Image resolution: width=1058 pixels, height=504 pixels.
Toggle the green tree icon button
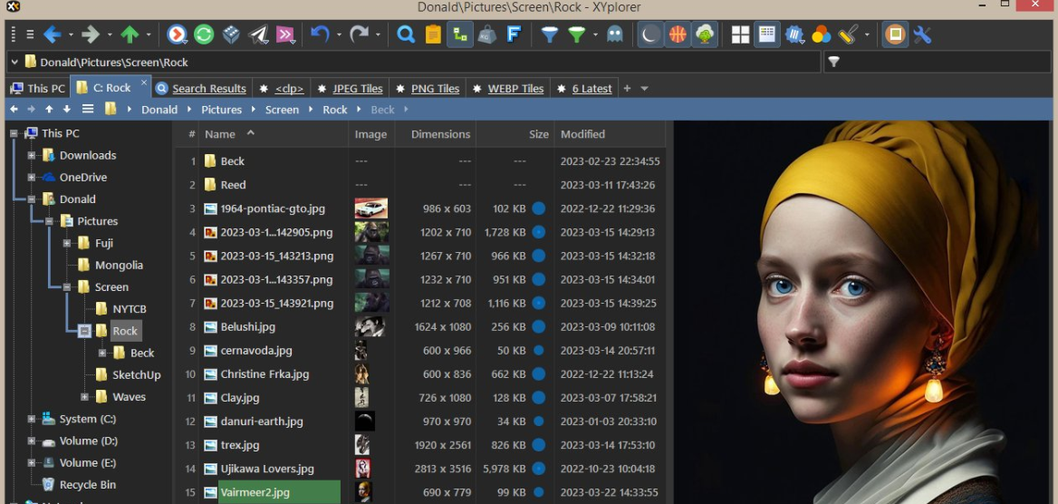[x=705, y=34]
